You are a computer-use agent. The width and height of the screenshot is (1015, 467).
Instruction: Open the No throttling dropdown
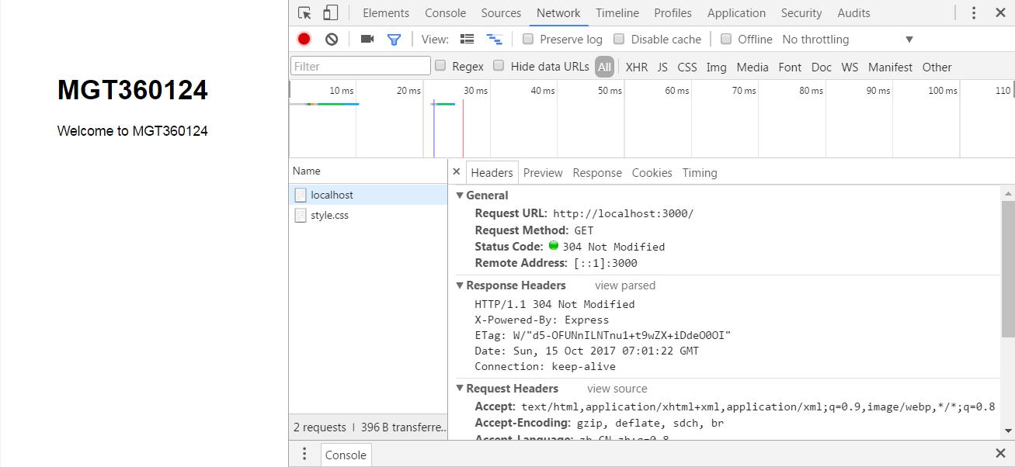pos(847,40)
